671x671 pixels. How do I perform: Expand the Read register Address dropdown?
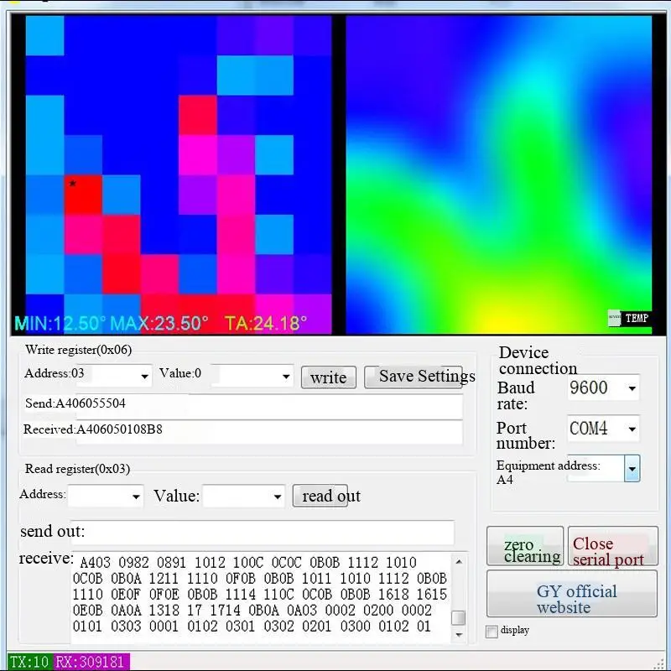point(136,497)
